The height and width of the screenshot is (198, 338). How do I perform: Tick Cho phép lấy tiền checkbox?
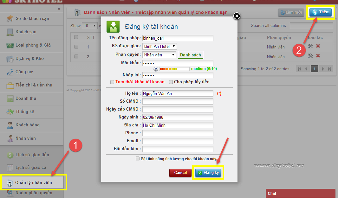[171, 82]
